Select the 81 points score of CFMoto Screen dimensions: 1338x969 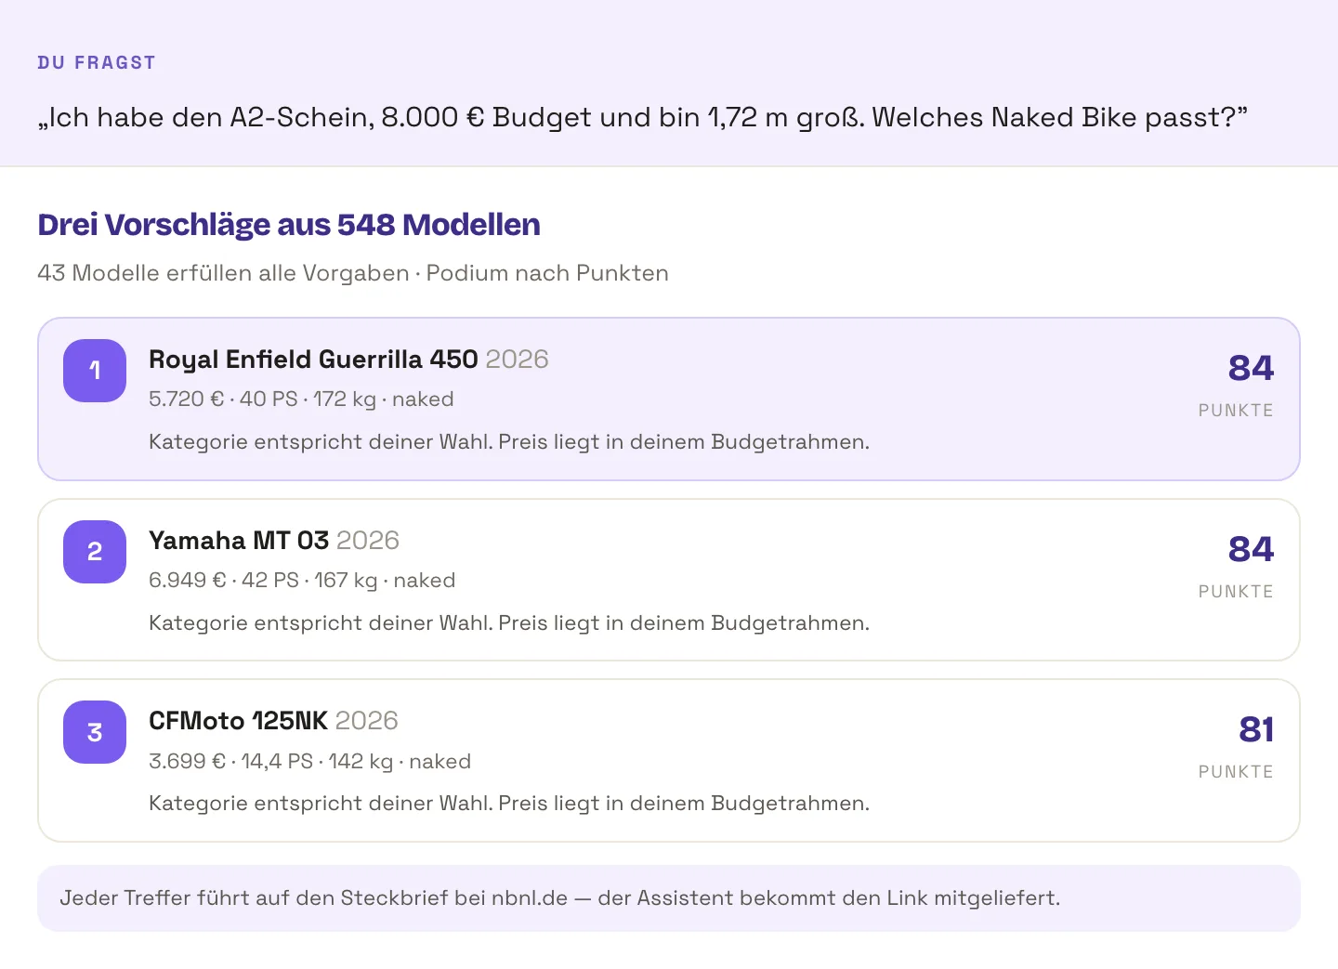coord(1256,729)
